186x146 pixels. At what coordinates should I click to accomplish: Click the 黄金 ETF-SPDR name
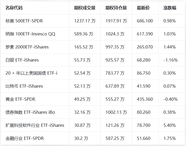[20, 99]
